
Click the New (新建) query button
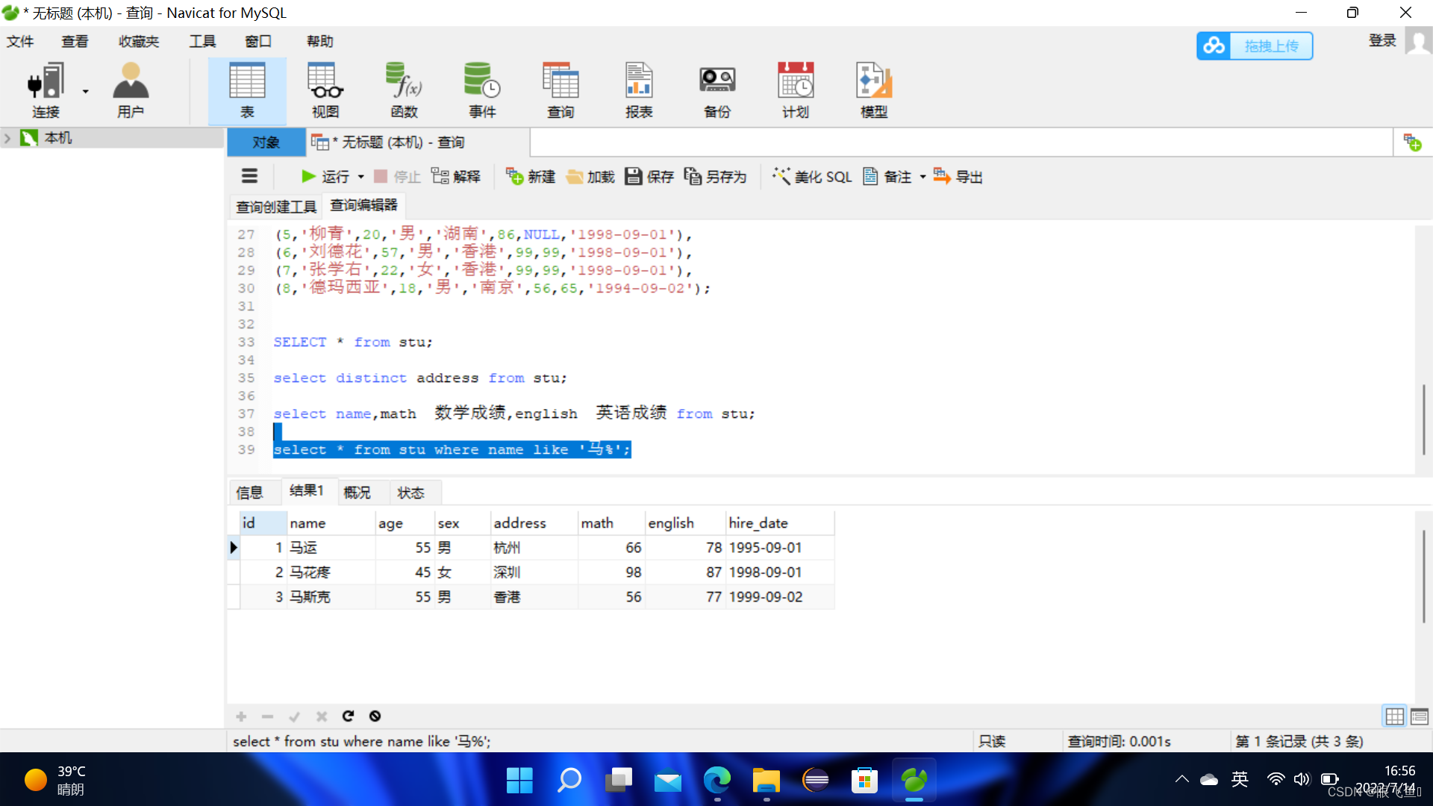click(x=531, y=176)
